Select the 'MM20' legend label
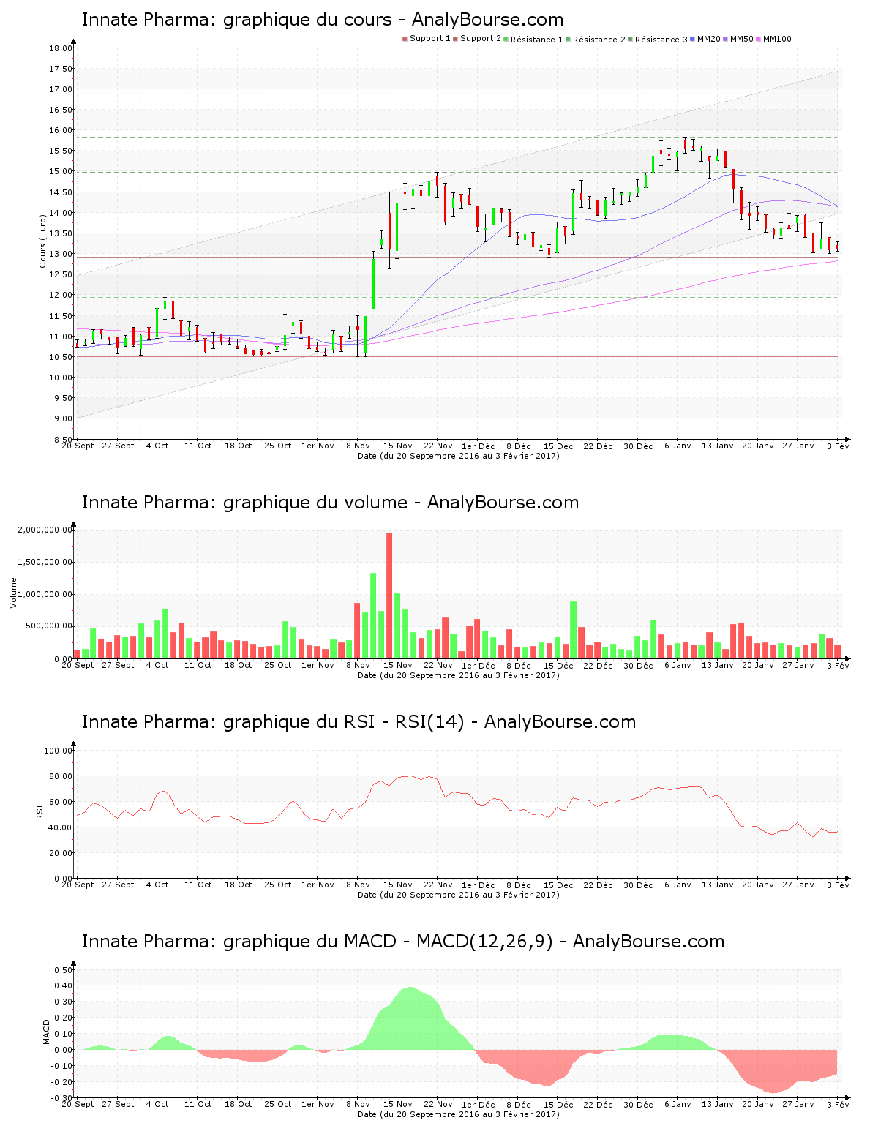Screen dimensions: 878x1134 (x=709, y=39)
